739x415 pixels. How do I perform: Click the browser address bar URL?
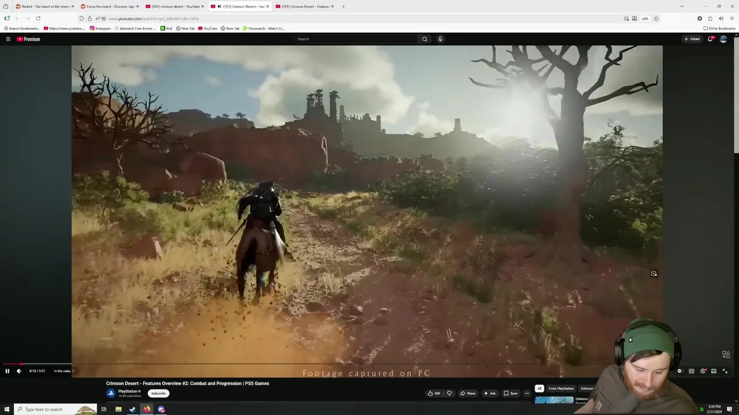154,18
